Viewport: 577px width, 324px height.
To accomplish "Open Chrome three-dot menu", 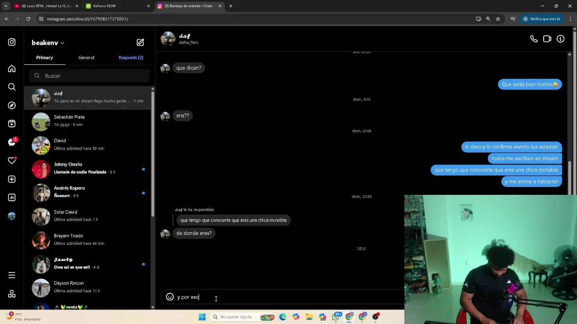I will pyautogui.click(x=570, y=19).
